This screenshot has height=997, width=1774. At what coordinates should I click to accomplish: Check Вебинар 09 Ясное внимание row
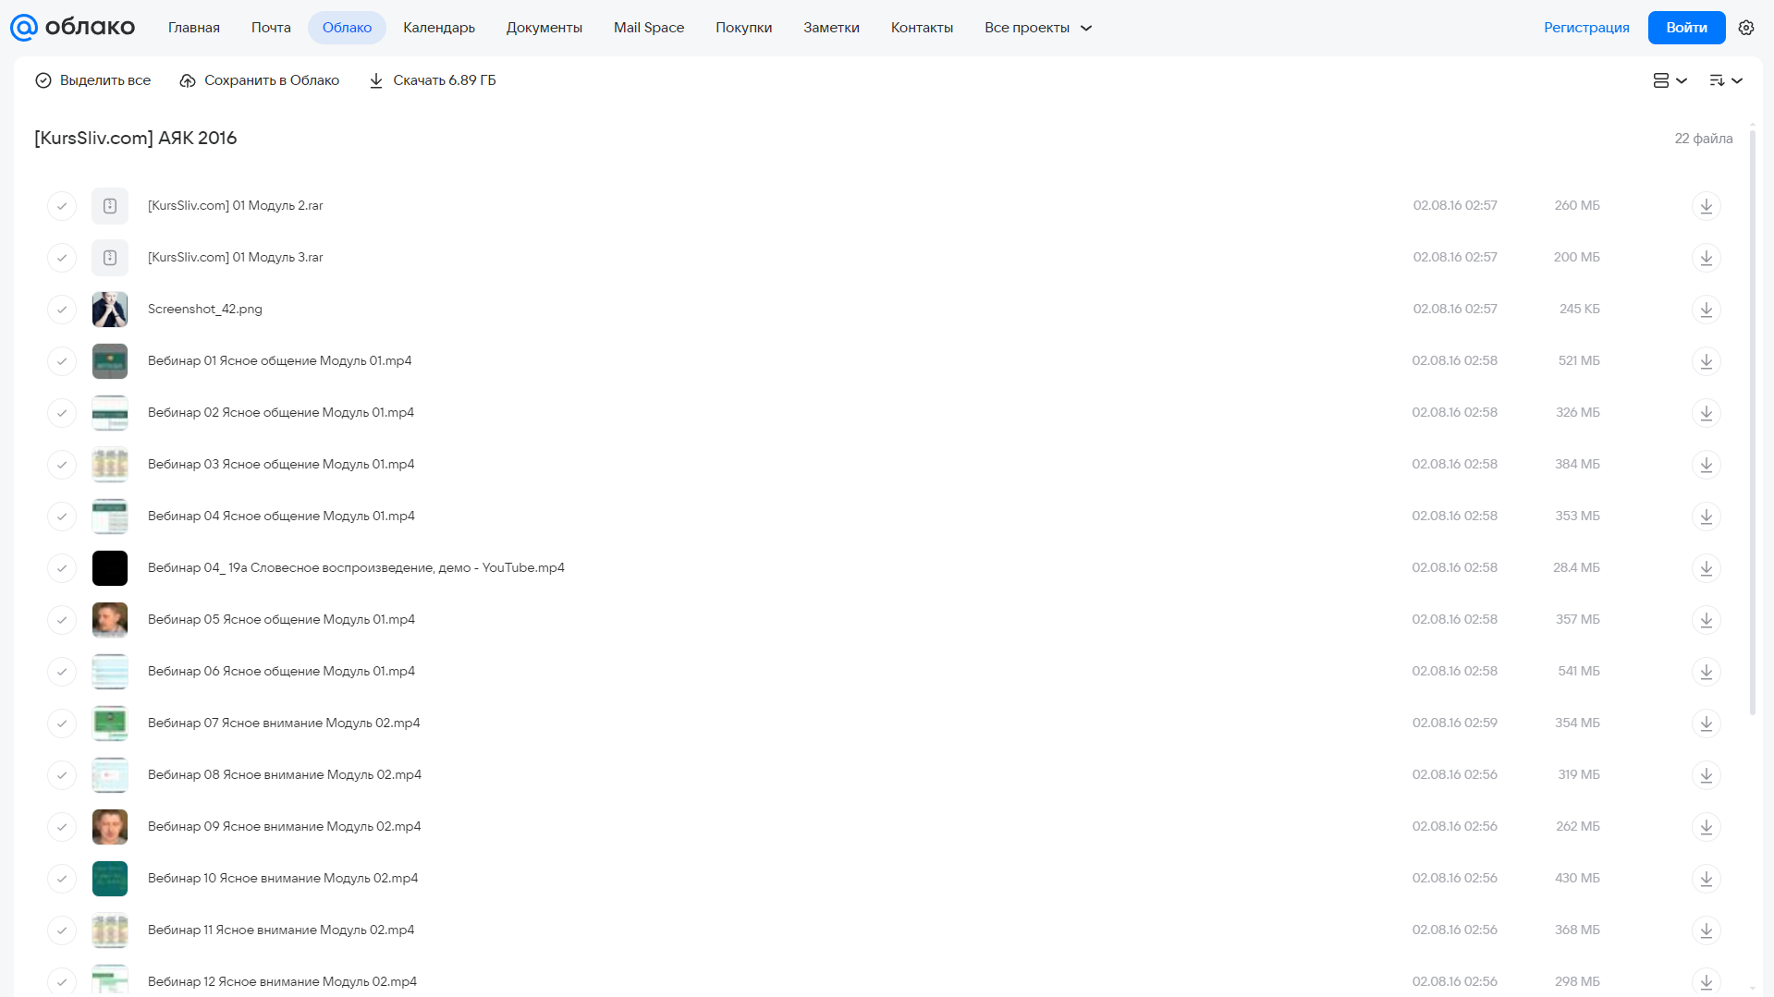pyautogui.click(x=62, y=826)
